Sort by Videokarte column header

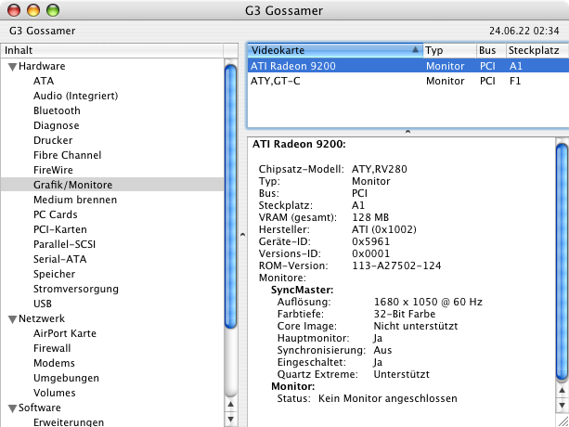335,50
